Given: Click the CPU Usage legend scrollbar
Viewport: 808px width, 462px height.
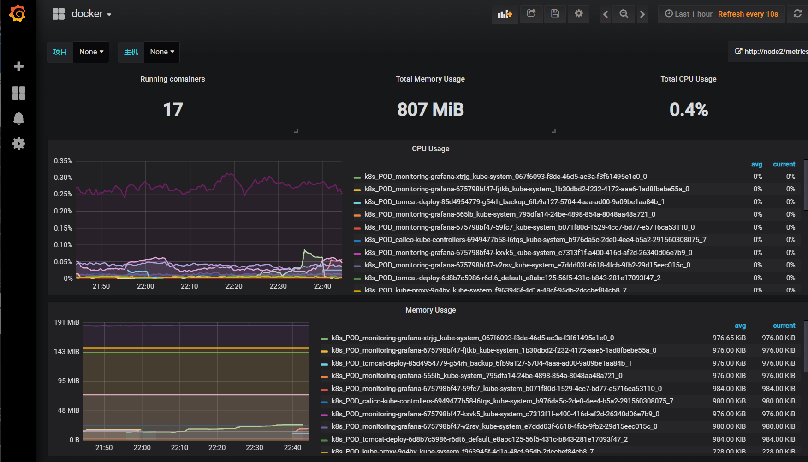Looking at the screenshot, I should pyautogui.click(x=806, y=185).
